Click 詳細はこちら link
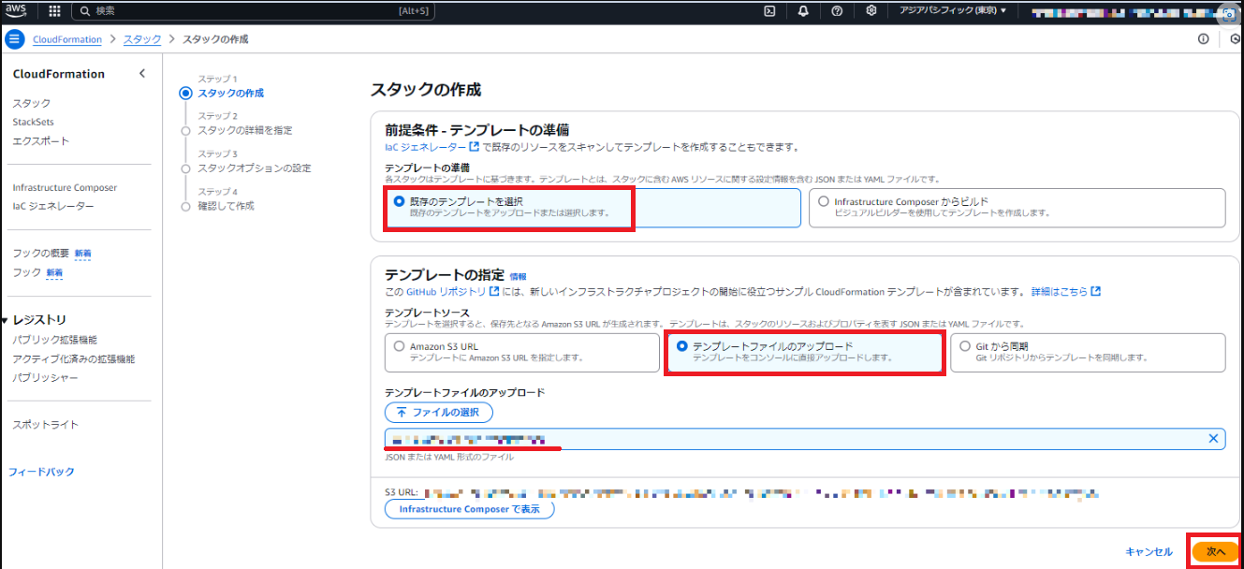This screenshot has height=569, width=1244. pos(1065,292)
